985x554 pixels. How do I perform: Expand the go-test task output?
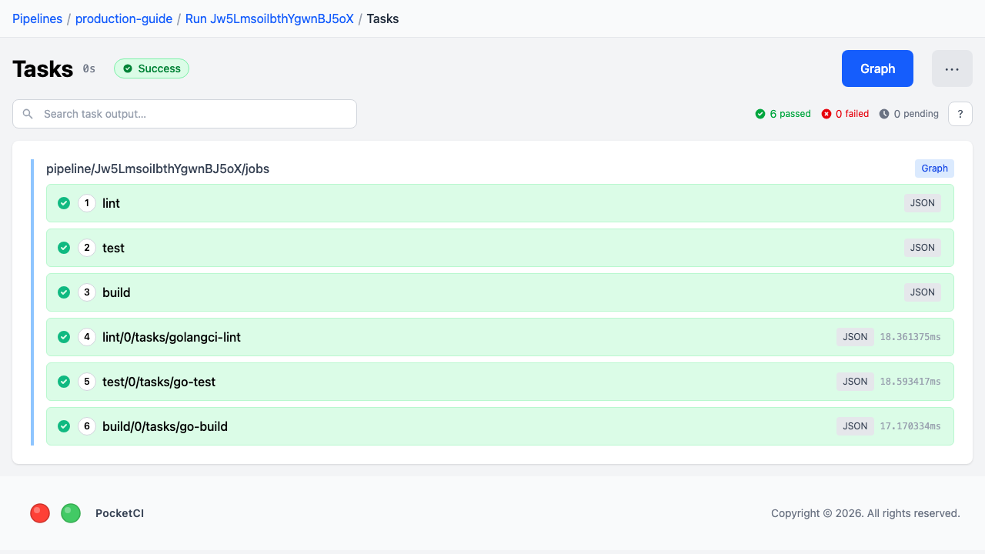click(308, 382)
